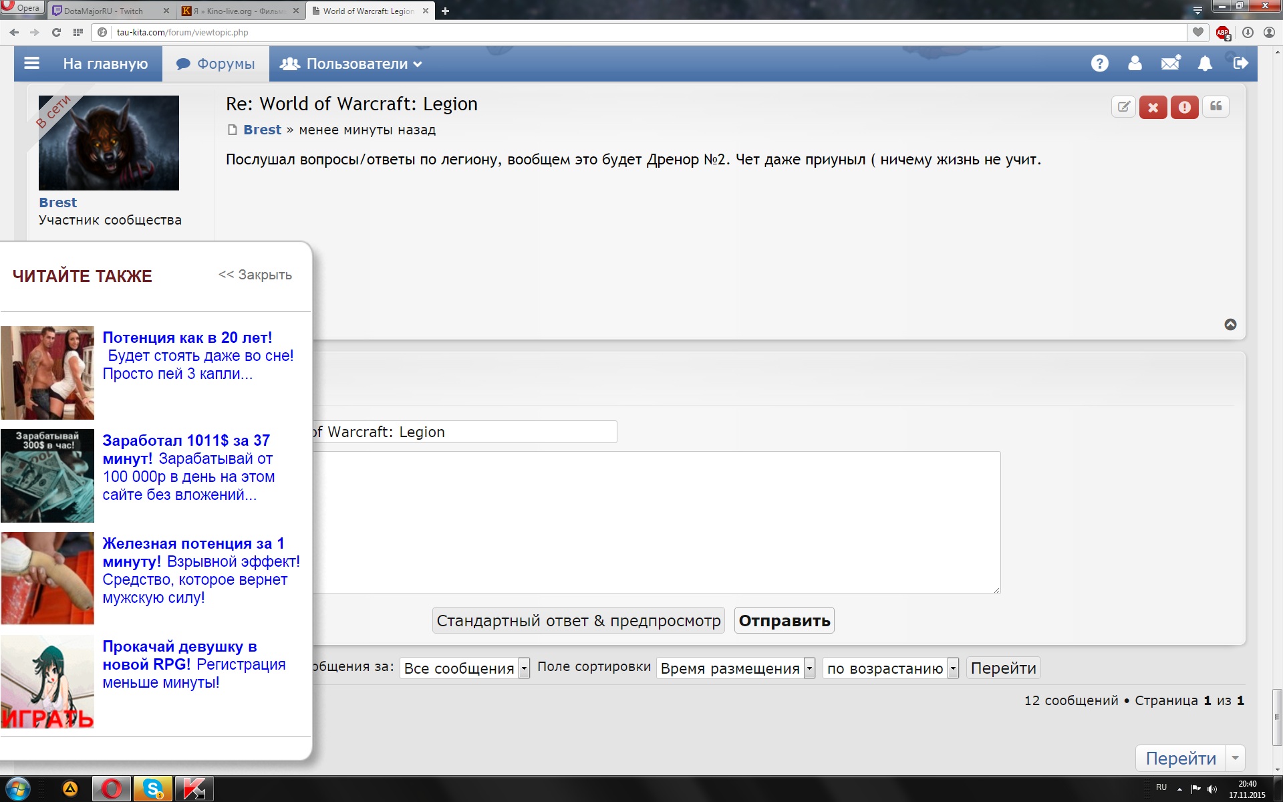Open browser downloads icon
Screen dimensions: 1283x802
click(1248, 32)
